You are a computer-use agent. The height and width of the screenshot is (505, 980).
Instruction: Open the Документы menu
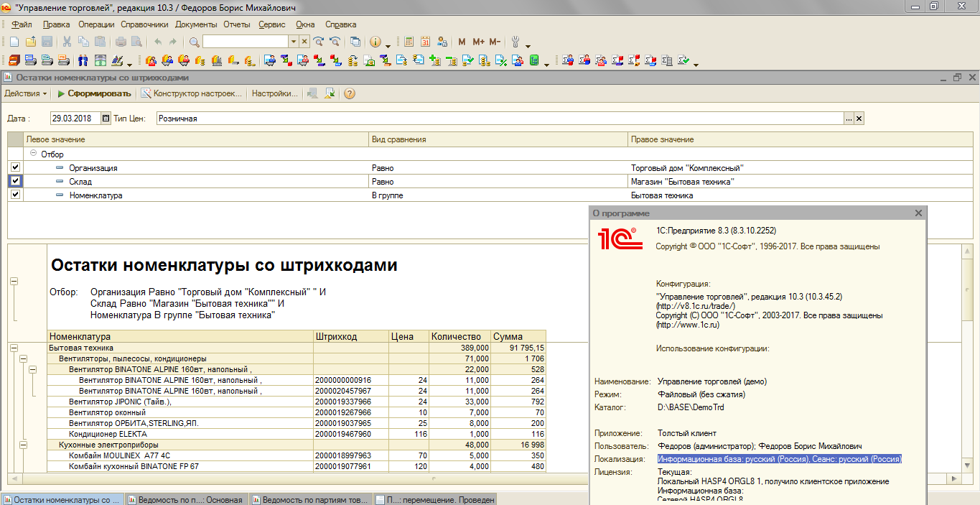(196, 24)
